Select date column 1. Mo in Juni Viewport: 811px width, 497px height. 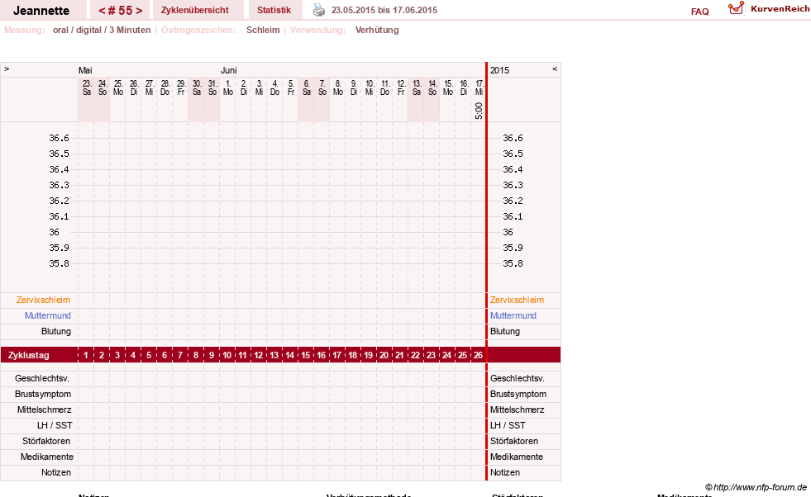[x=228, y=88]
